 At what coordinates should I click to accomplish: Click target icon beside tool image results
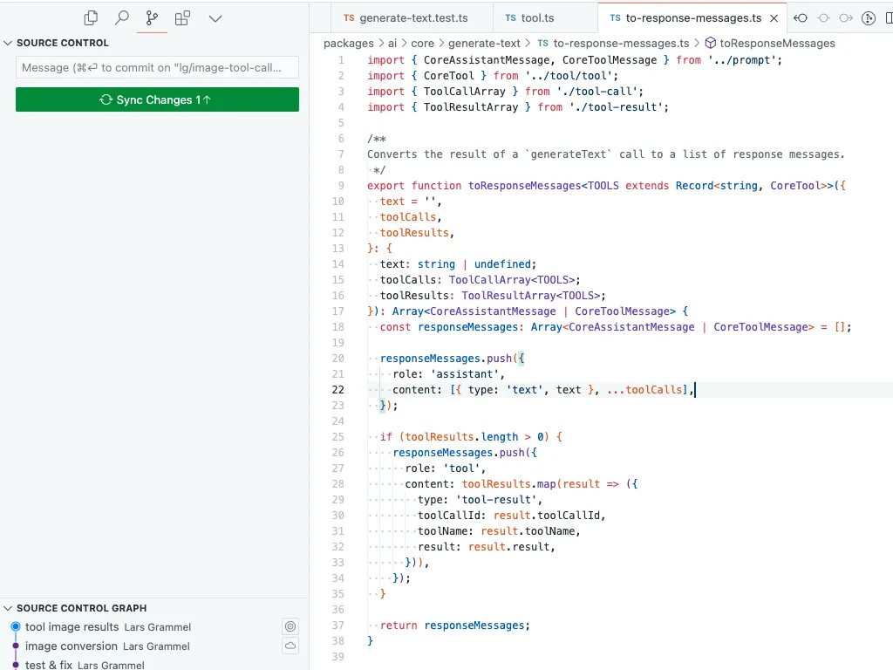pos(290,626)
